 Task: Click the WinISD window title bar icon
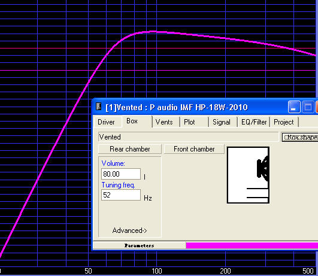[98, 107]
